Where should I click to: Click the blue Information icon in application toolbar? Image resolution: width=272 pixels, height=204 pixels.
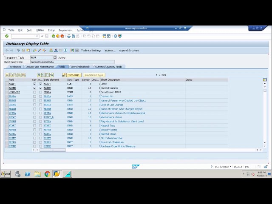(65, 50)
